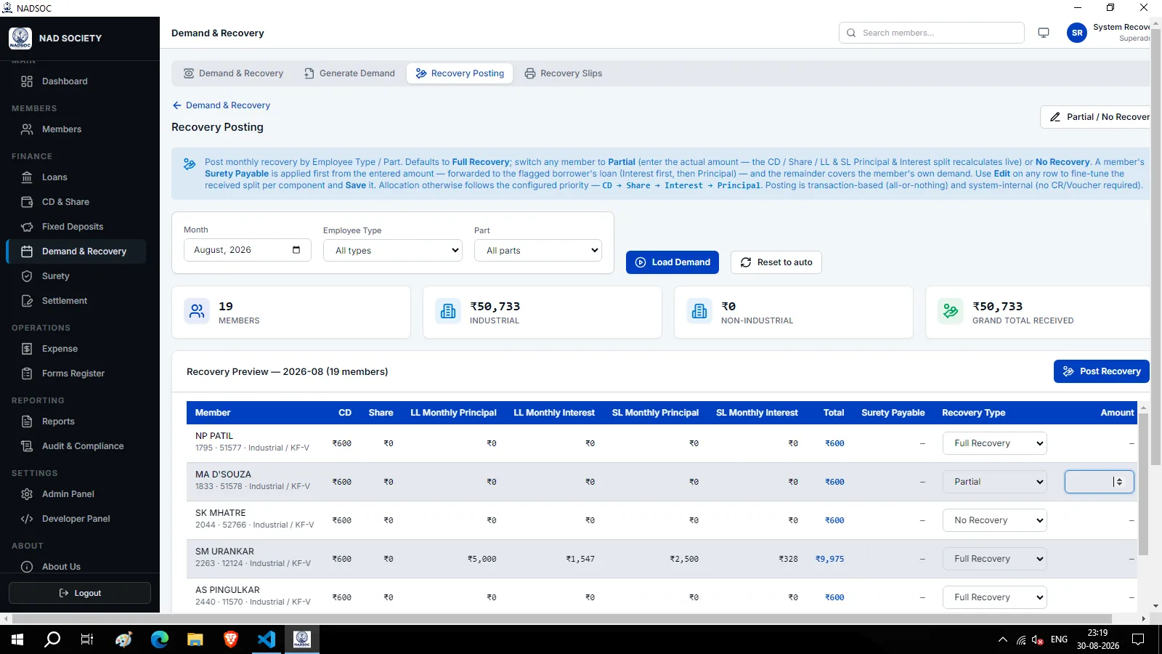Click the Forms Register clipboard icon

tap(27, 374)
